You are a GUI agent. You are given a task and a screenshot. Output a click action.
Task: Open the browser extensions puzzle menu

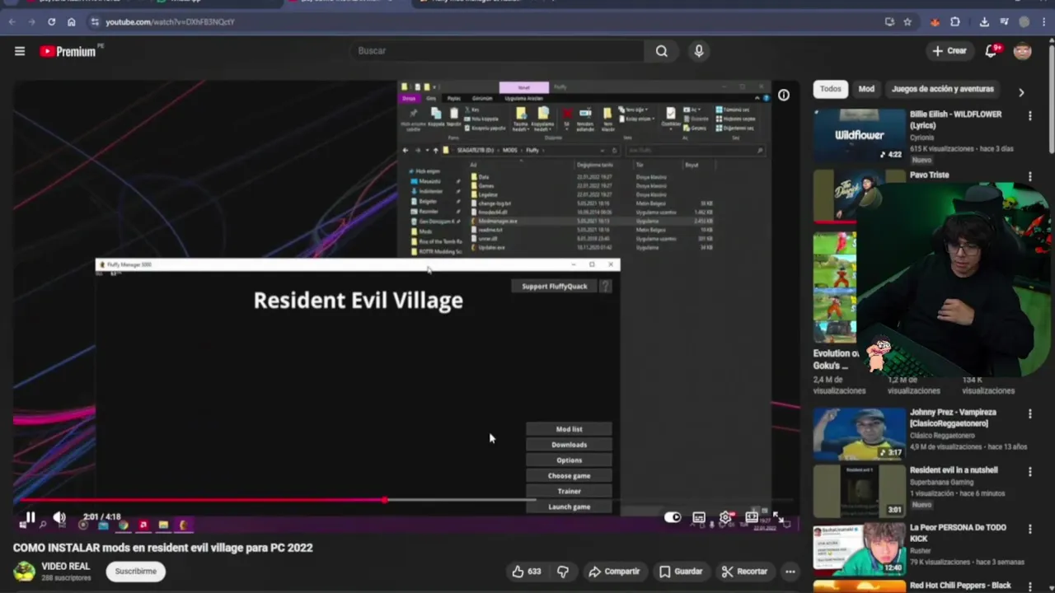tap(955, 22)
